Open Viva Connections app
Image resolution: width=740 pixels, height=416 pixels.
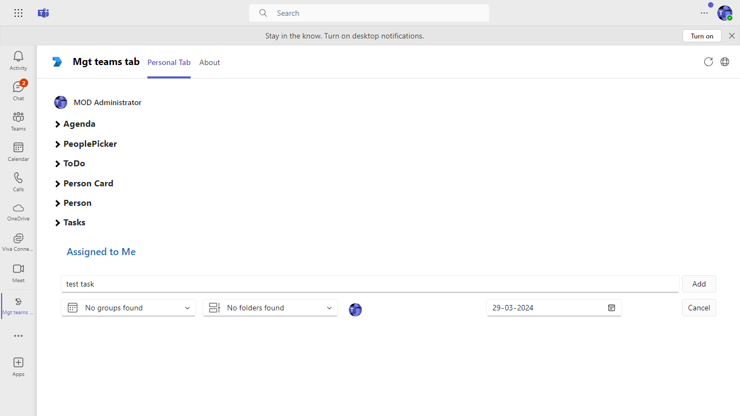click(x=18, y=243)
